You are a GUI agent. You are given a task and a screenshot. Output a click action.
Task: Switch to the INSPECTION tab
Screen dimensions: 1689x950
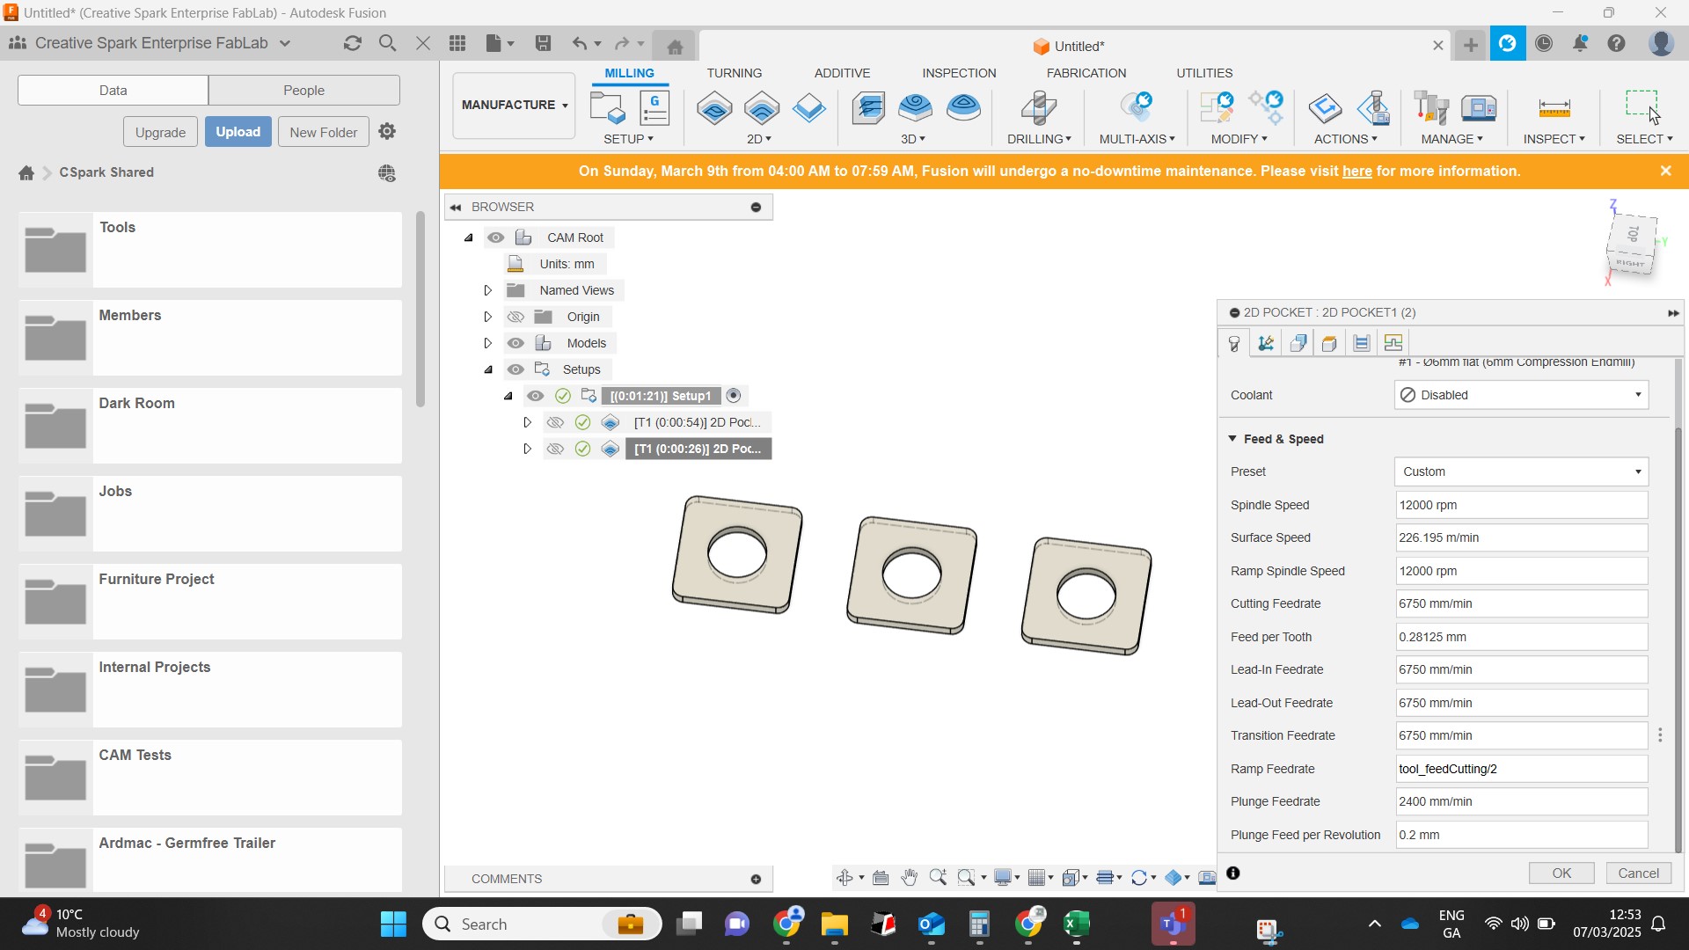pos(959,73)
